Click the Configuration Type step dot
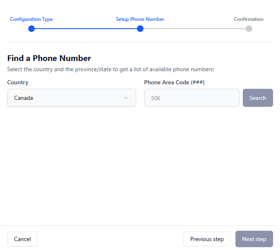The image size is (280, 250). tap(31, 29)
